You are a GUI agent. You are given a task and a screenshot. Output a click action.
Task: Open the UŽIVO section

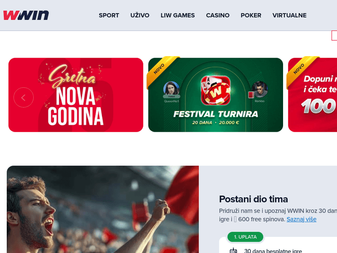tap(140, 15)
